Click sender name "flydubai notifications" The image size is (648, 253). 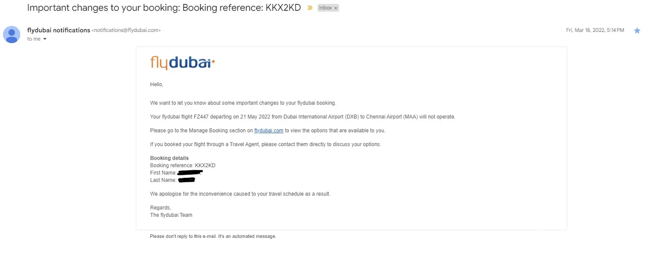59,30
